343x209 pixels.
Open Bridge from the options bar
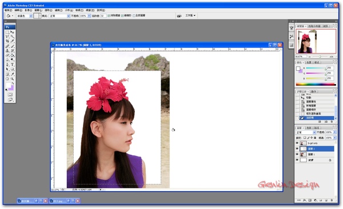179,15
